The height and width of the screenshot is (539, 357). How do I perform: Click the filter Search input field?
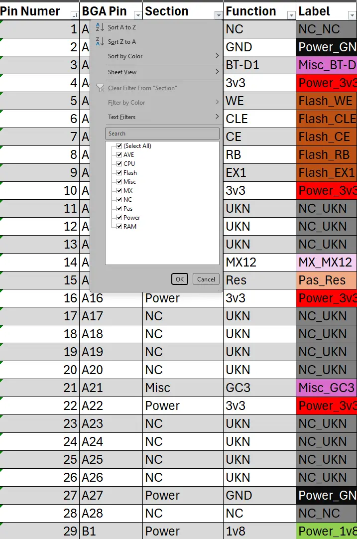click(162, 134)
